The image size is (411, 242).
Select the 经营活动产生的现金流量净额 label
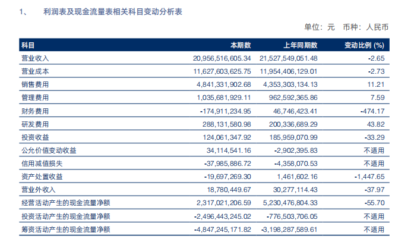66,203
